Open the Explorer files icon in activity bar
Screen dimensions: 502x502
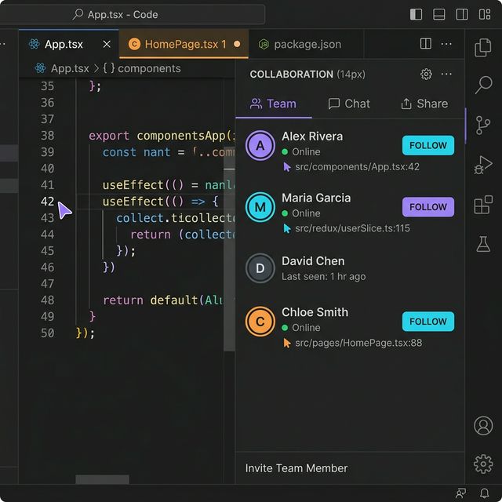[x=483, y=47]
